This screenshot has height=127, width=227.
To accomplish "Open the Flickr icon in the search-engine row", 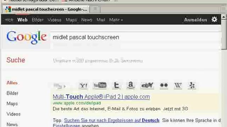I will tap(164, 85).
